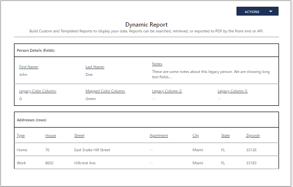This screenshot has height=187, width=293.
Task: Select the Home address type cell
Action: 22,150
